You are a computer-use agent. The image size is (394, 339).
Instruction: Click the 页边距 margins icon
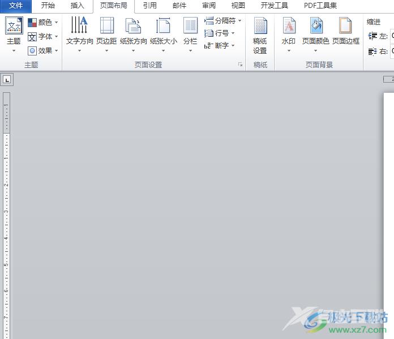pos(107,25)
